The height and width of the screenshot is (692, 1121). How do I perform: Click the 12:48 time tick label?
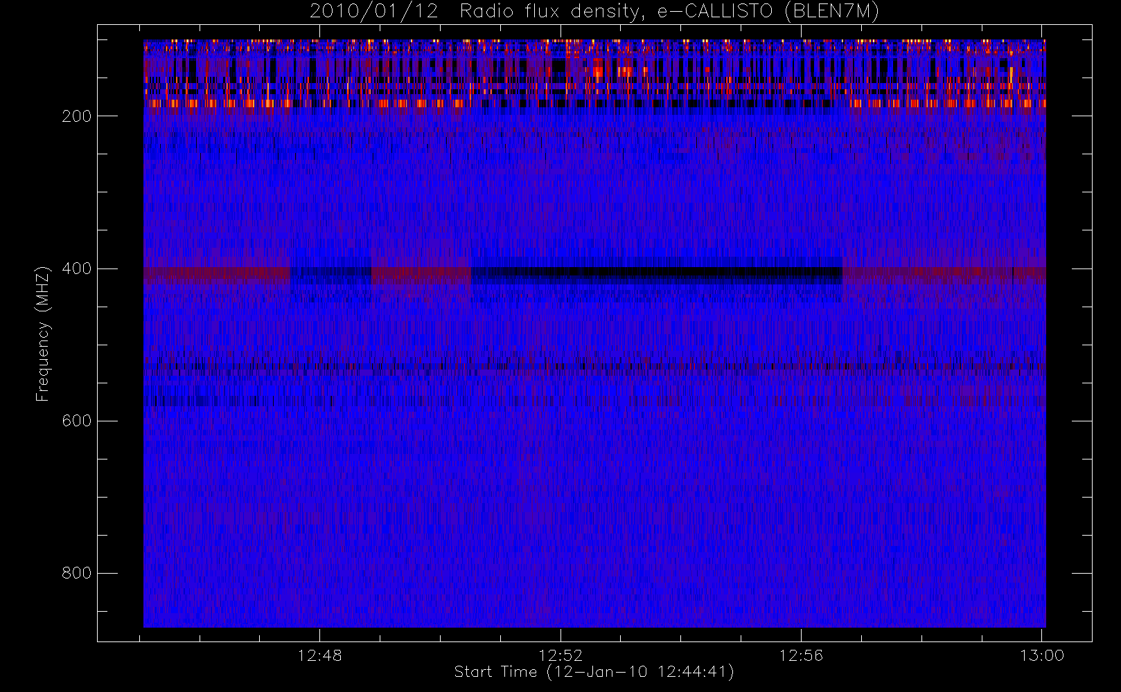click(319, 655)
